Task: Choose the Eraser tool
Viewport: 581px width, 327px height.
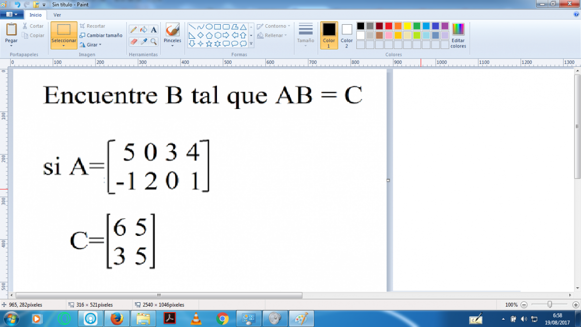Action: pos(134,42)
